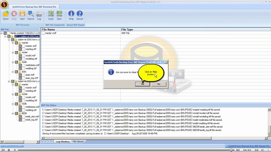
Task: Click the Stop icon in the ribbon
Action: (14, 14)
